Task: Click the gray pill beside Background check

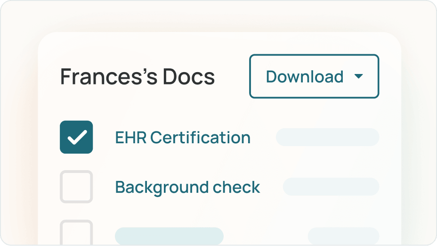Action: tap(331, 187)
